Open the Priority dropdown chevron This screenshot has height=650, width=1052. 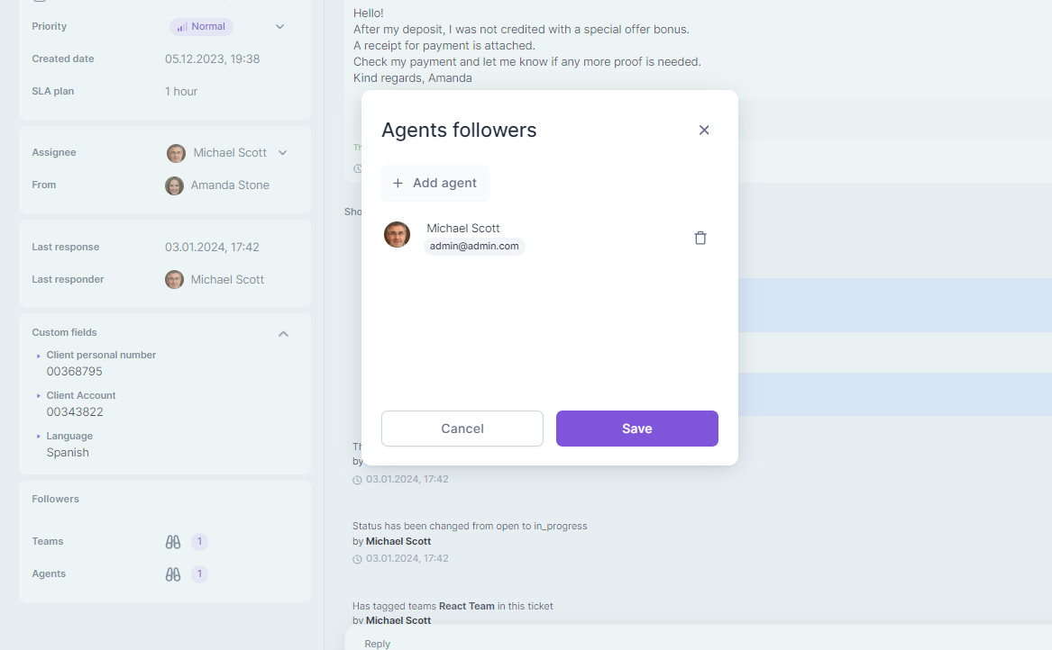279,27
